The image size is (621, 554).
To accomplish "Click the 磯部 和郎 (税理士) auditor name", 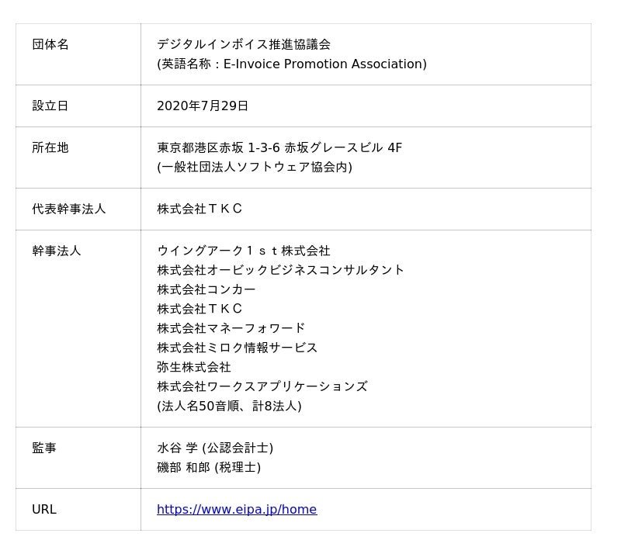I will pyautogui.click(x=209, y=468).
